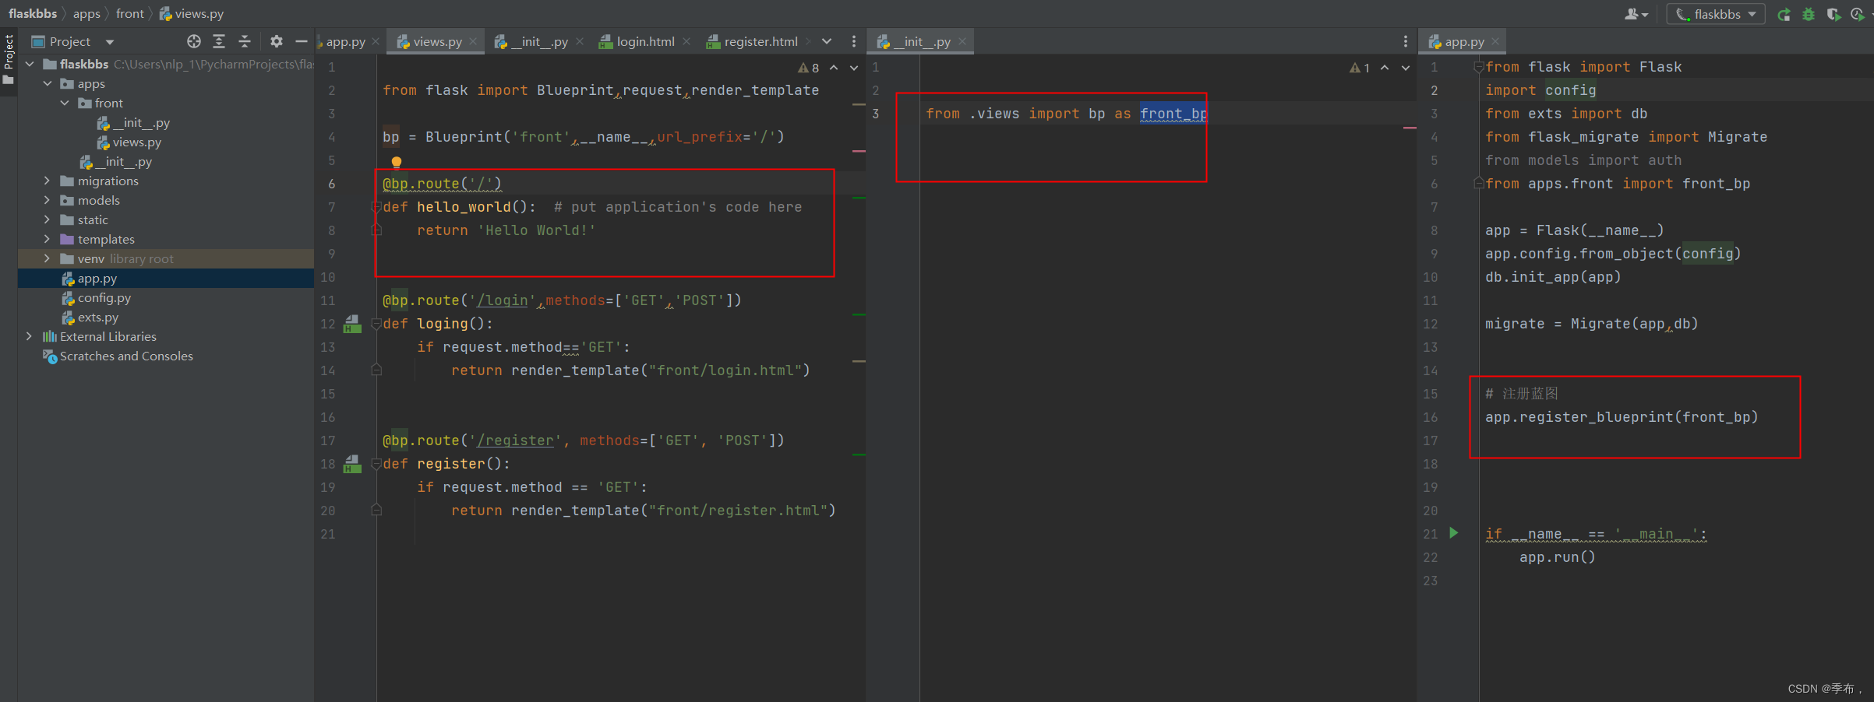
Task: Click the template gutter icon beside register
Action: (x=352, y=463)
